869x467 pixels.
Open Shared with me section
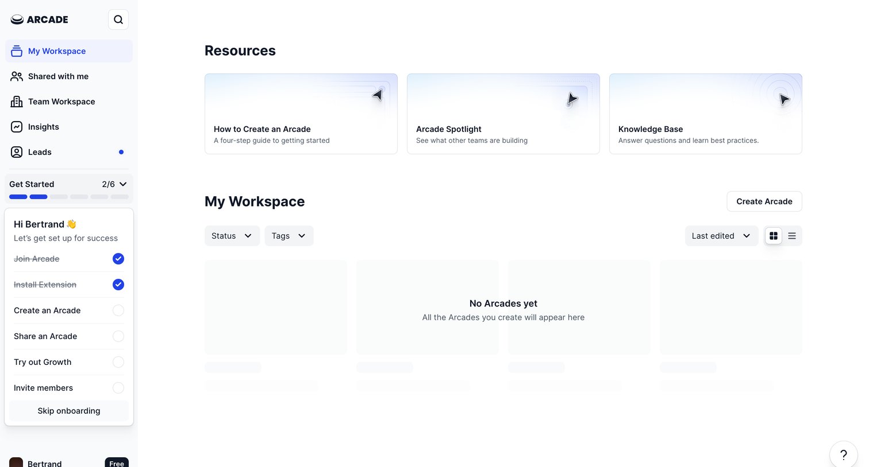coord(69,76)
